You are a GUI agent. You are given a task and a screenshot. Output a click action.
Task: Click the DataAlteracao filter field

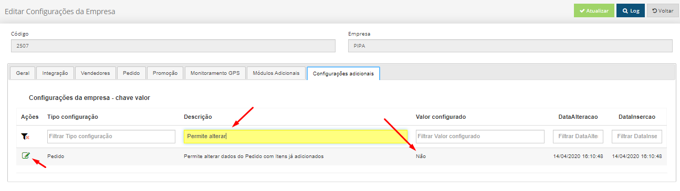click(x=578, y=137)
